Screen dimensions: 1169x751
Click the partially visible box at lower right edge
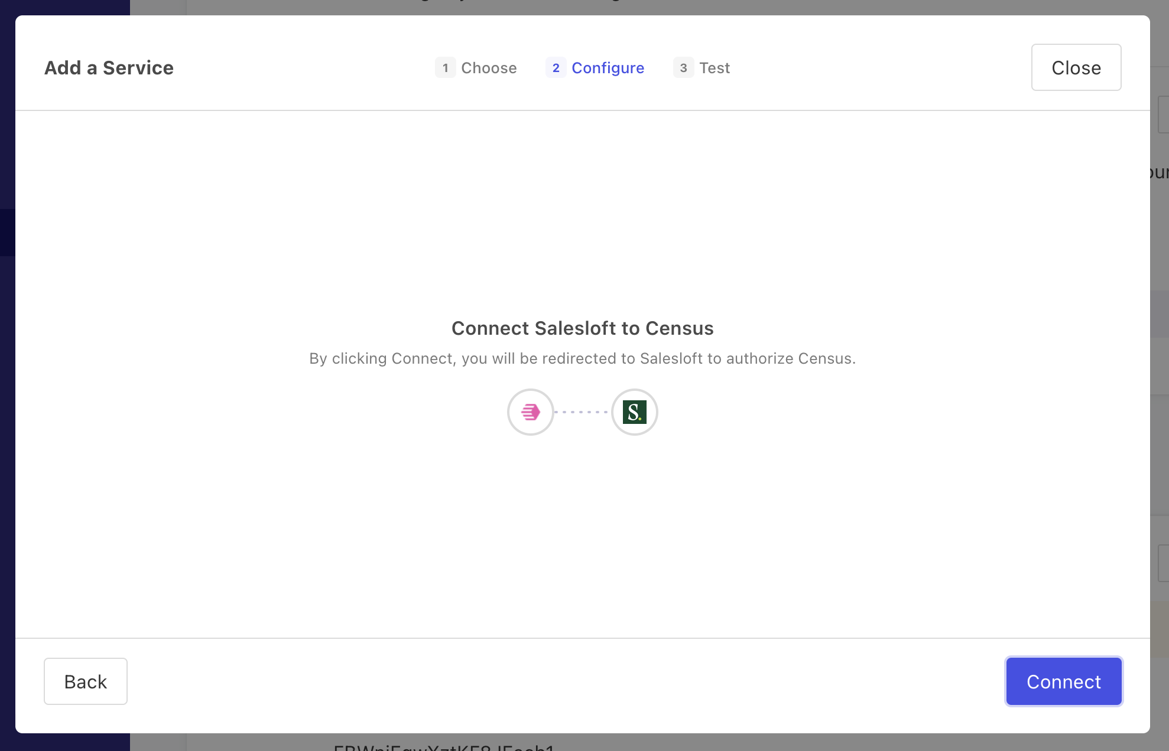coord(1162,563)
